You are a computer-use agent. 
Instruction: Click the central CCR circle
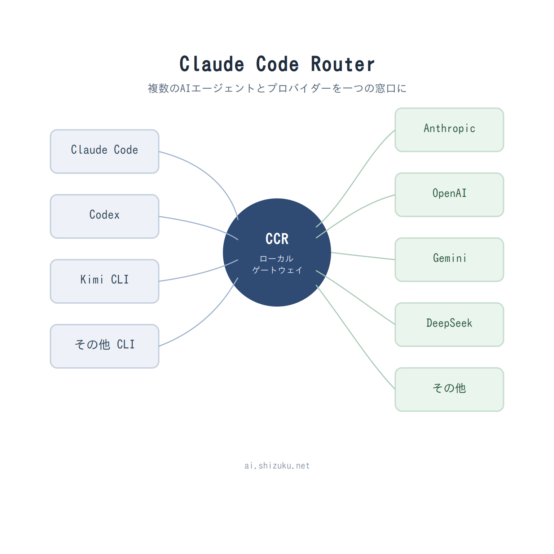coord(277,252)
